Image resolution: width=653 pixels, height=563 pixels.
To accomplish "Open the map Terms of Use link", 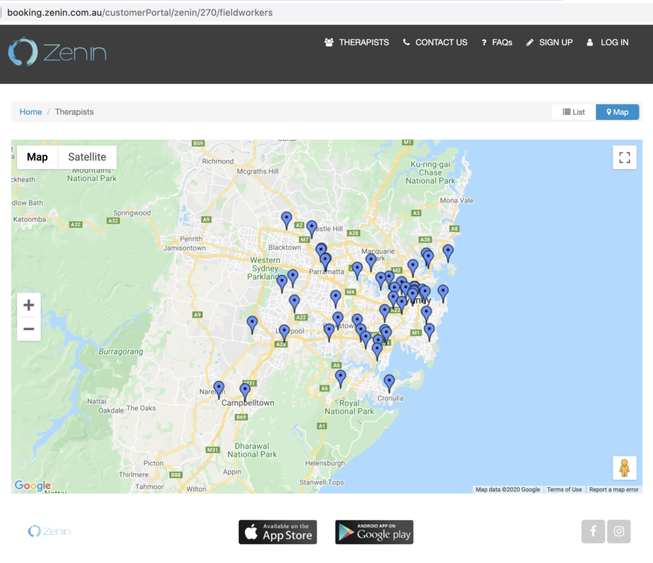I will 564,490.
